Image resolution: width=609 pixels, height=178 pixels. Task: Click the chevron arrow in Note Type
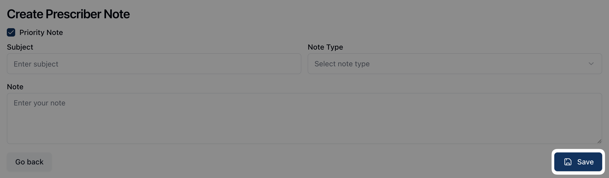point(591,64)
